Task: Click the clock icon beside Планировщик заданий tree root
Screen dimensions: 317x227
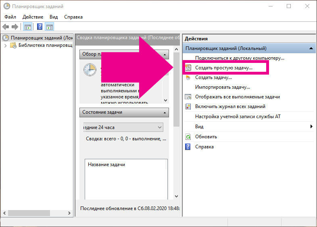Action: point(6,38)
